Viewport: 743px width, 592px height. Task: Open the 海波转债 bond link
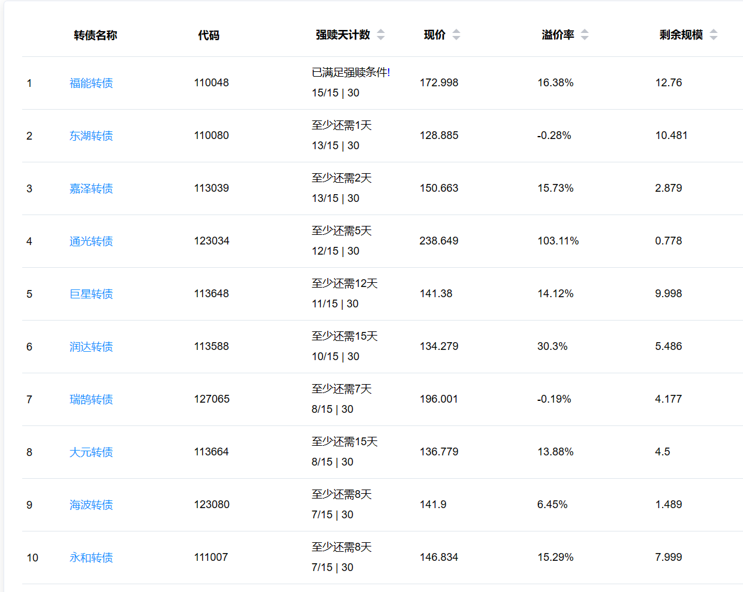coord(91,505)
